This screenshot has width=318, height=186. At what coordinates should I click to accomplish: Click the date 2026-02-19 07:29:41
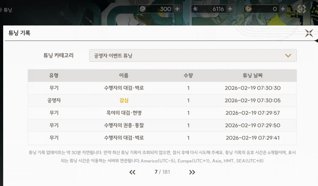point(253,138)
